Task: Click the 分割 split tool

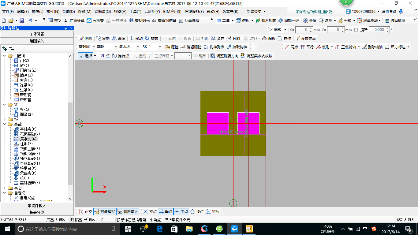Action: tap(233, 38)
